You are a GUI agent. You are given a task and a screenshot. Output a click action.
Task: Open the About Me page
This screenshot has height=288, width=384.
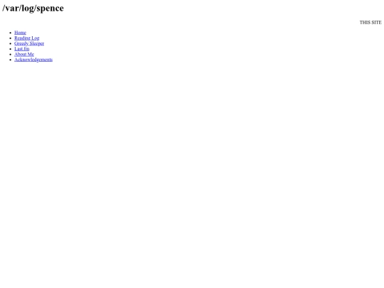tap(24, 54)
